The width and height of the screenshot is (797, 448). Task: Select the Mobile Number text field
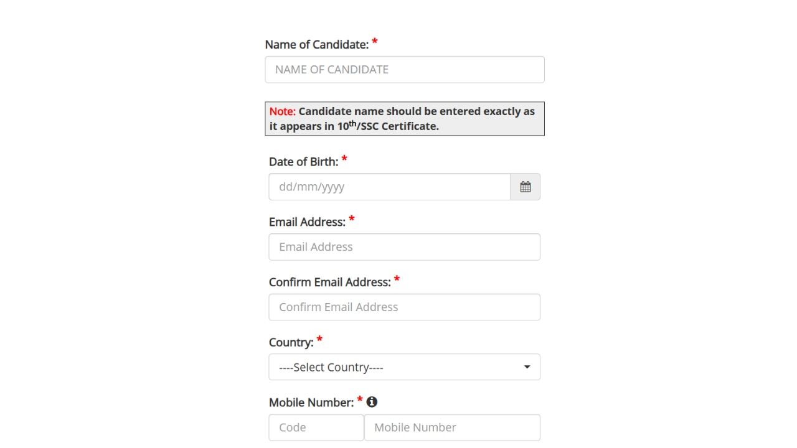pyautogui.click(x=452, y=427)
